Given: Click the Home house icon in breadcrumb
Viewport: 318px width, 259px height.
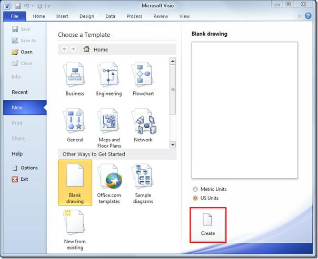Looking at the screenshot, I should 86,49.
